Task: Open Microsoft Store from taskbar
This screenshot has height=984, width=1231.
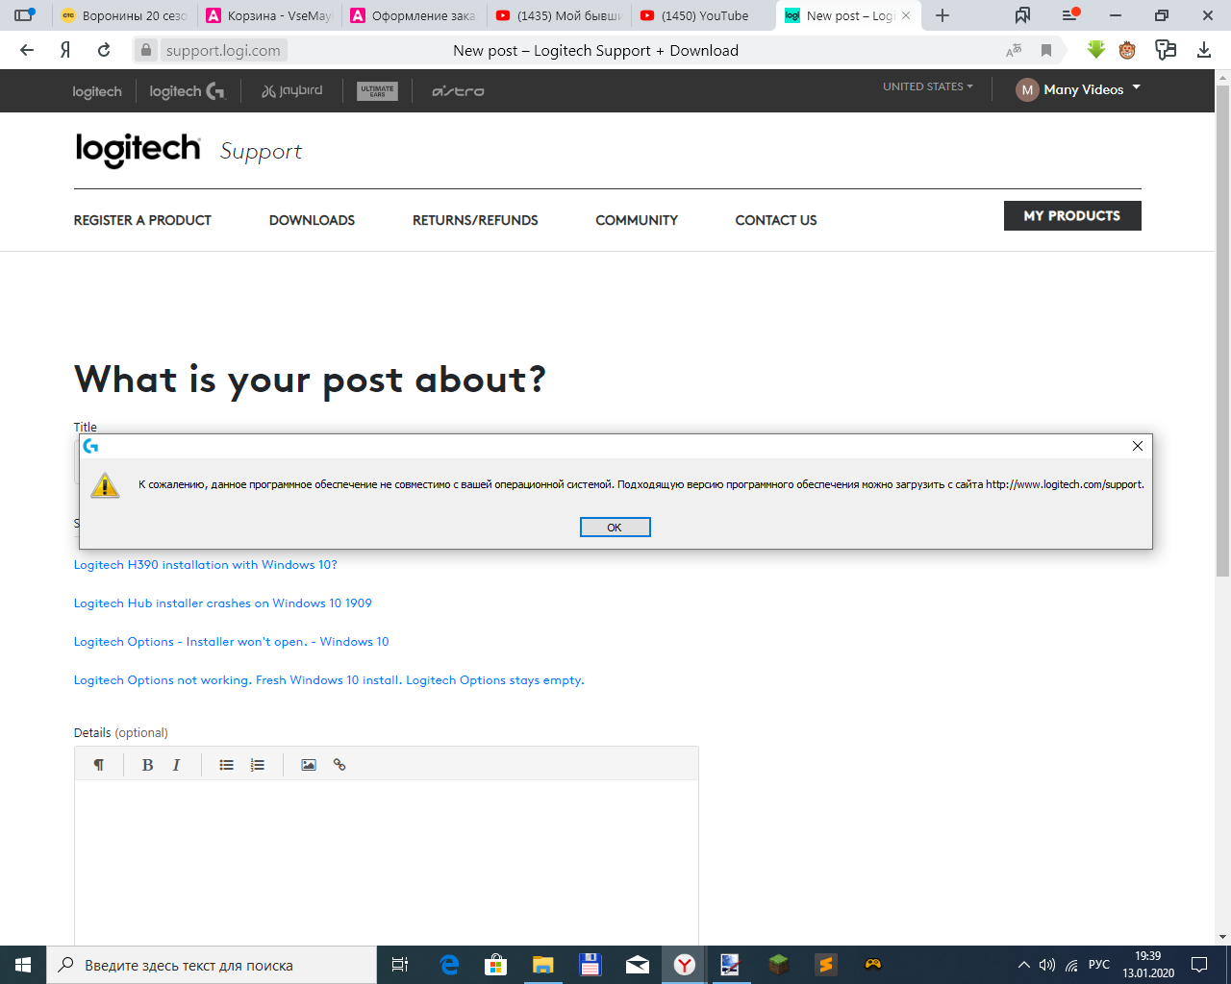Action: click(496, 965)
